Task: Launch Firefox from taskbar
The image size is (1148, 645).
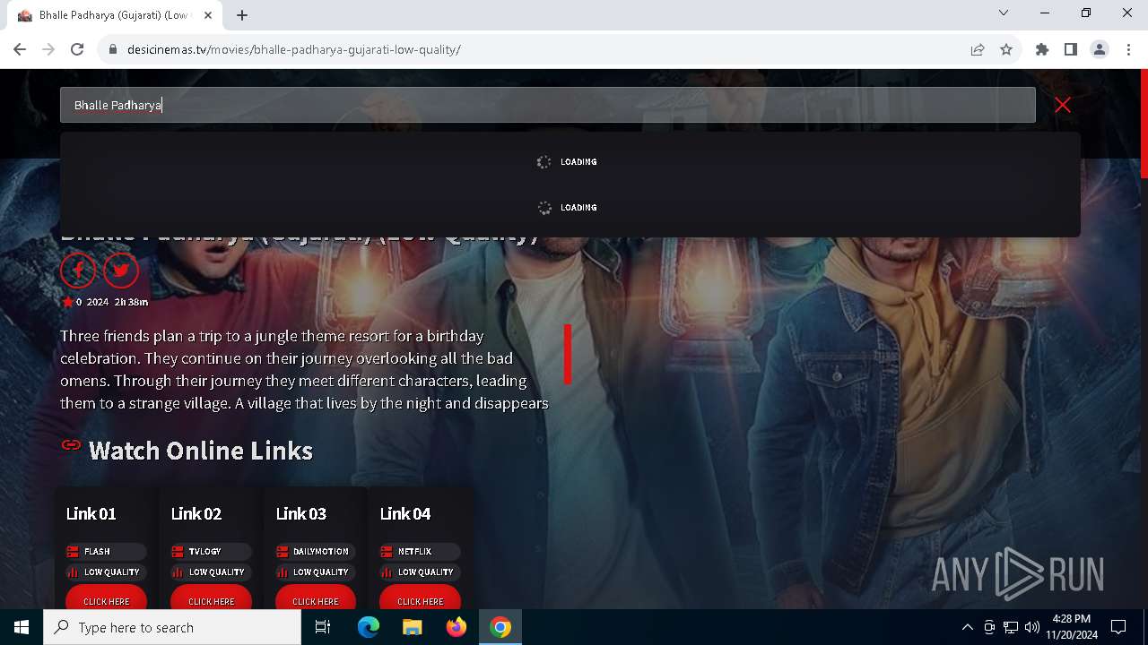Action: [x=457, y=627]
